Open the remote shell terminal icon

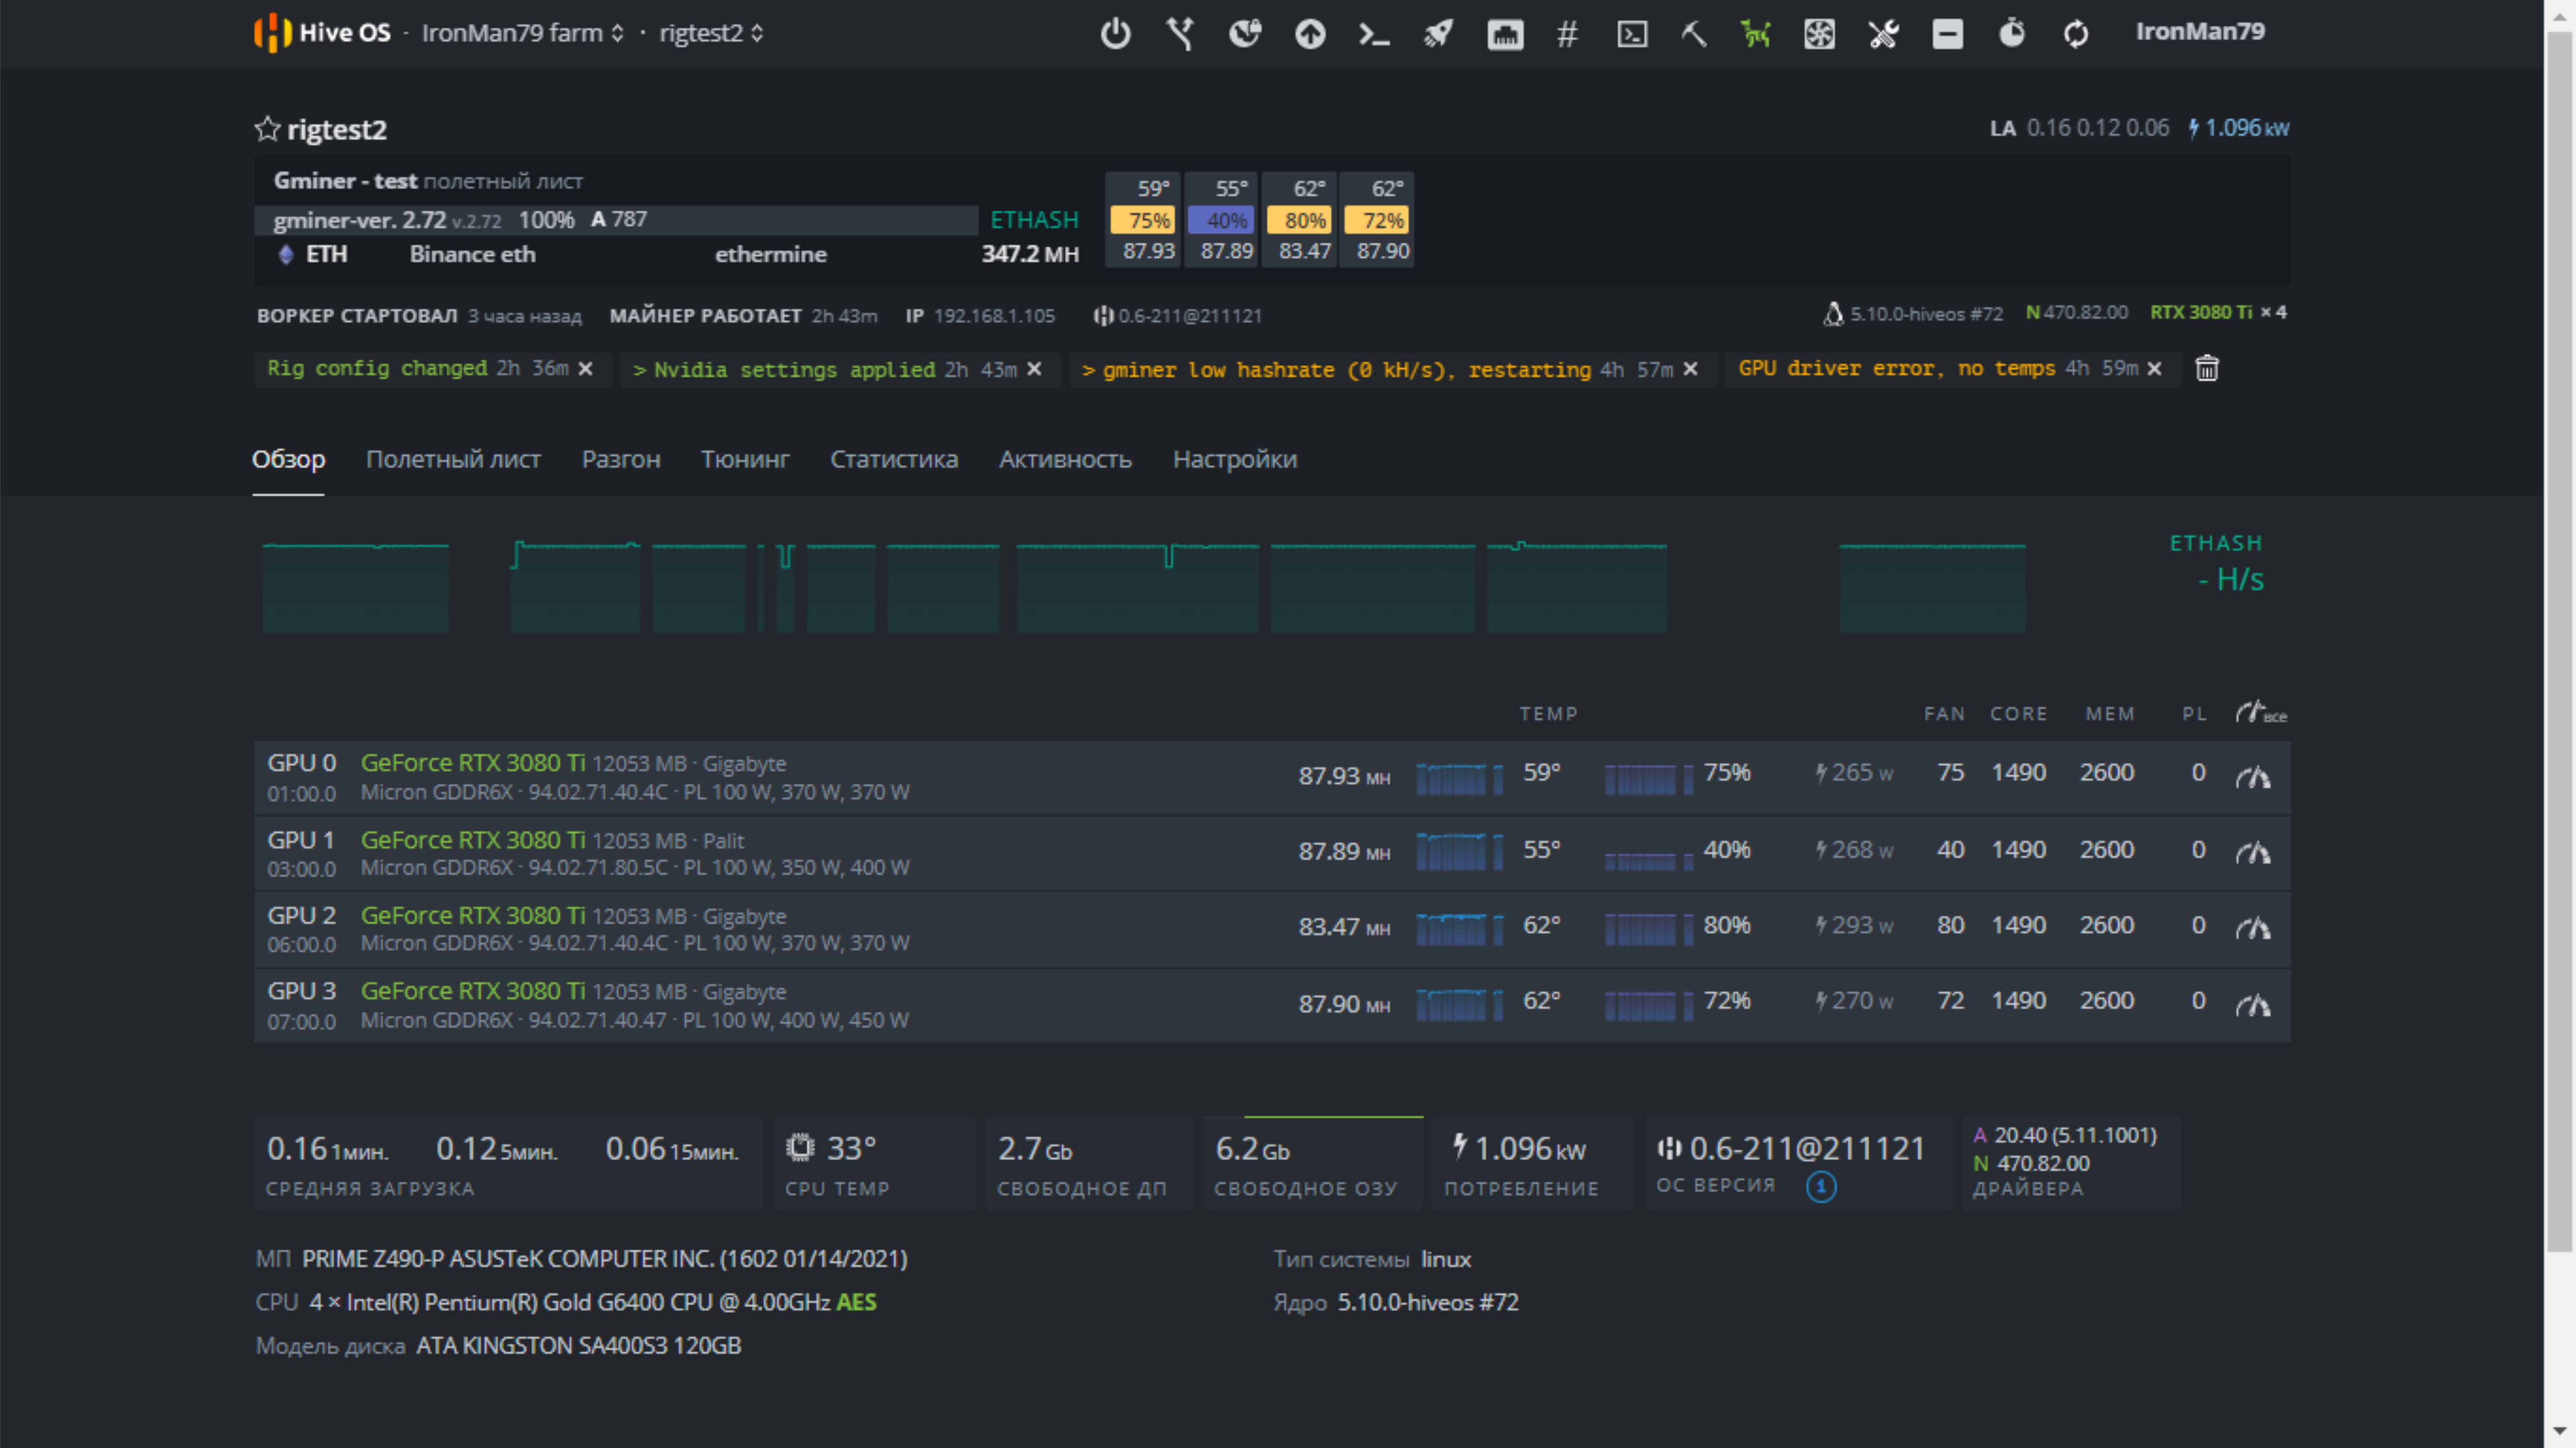tap(1374, 33)
